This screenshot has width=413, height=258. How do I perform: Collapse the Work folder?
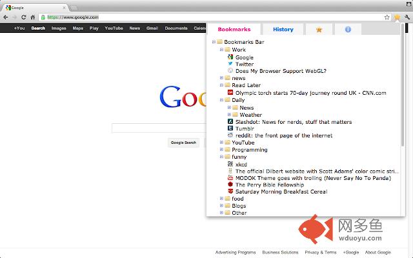pos(221,49)
